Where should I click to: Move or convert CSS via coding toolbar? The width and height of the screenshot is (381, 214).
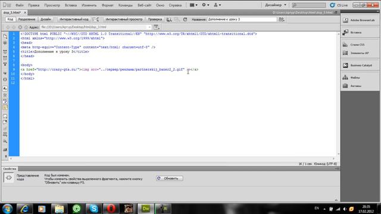[x=5, y=141]
